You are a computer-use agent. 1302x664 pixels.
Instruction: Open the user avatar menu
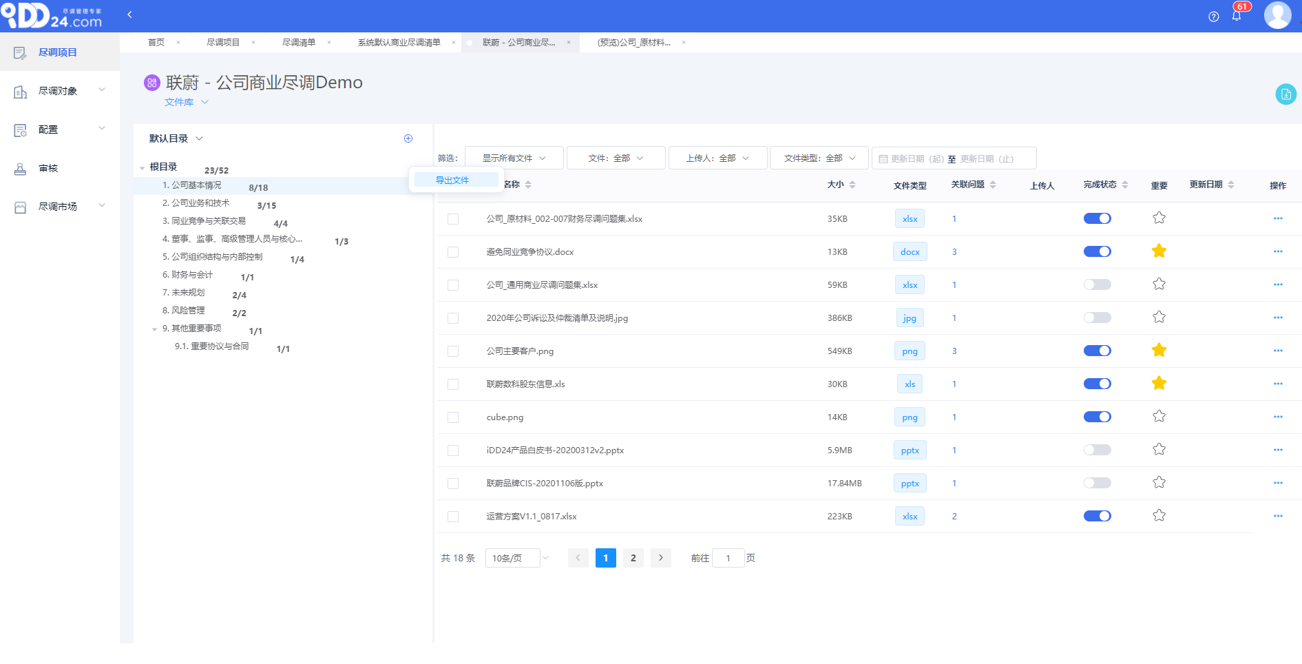1278,15
